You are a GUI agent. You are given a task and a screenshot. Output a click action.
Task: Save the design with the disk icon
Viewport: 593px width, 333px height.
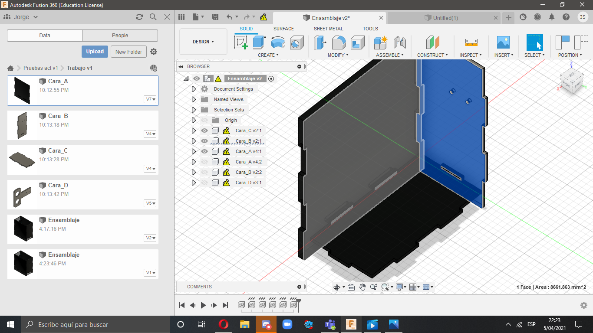click(x=215, y=17)
